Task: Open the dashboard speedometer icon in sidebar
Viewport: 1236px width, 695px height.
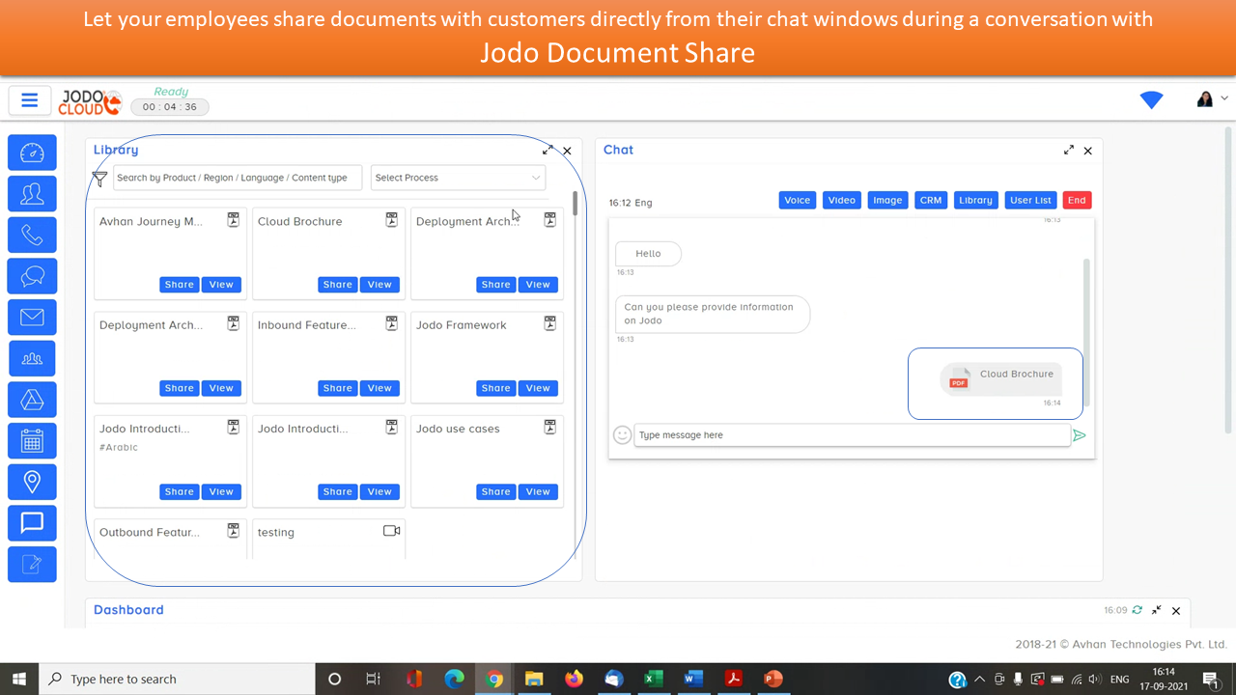Action: (32, 153)
